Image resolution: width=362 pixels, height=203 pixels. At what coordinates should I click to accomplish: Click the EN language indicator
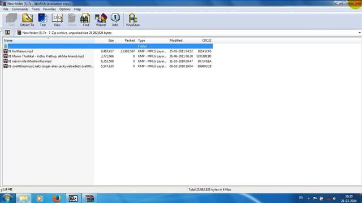click(x=301, y=198)
